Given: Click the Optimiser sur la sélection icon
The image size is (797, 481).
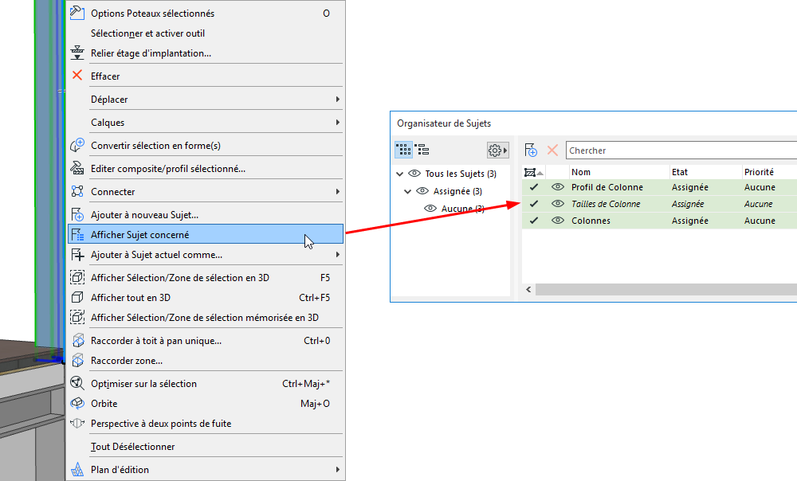Looking at the screenshot, I should [x=77, y=383].
